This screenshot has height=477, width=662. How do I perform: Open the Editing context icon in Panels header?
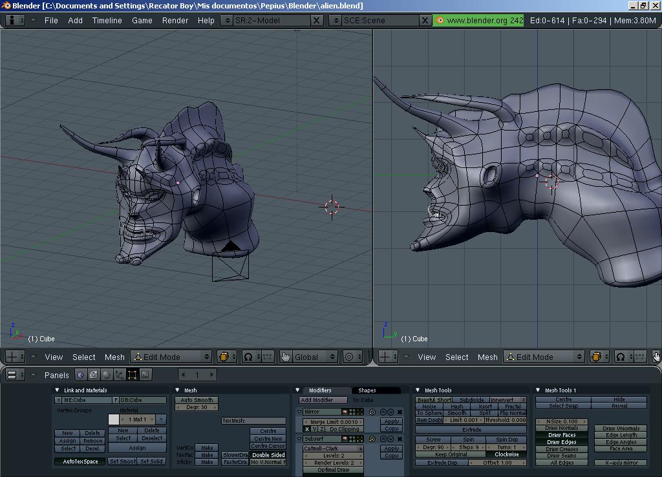click(x=133, y=375)
